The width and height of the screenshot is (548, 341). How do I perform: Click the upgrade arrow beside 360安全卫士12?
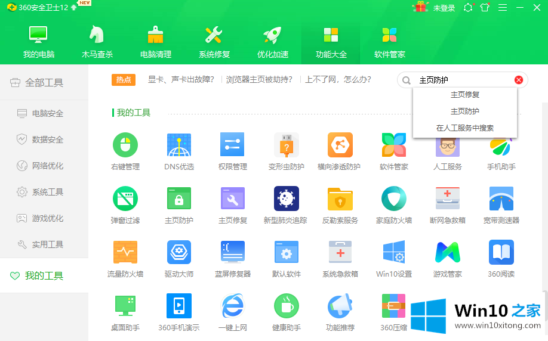tap(74, 7)
